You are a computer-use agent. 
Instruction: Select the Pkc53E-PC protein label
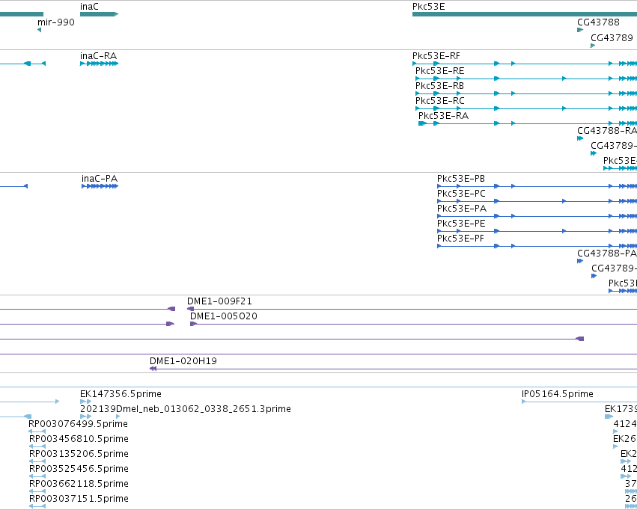[461, 194]
